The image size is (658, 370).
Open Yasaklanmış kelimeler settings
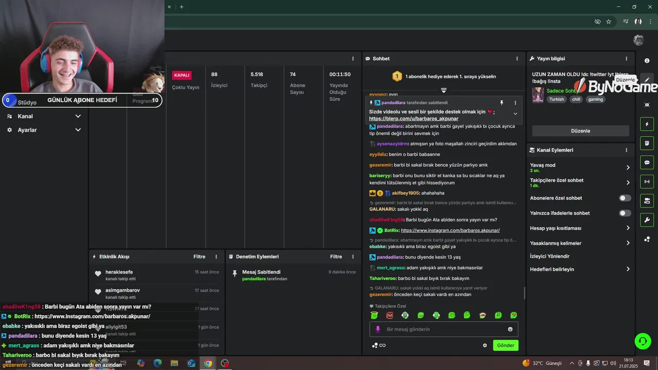580,243
